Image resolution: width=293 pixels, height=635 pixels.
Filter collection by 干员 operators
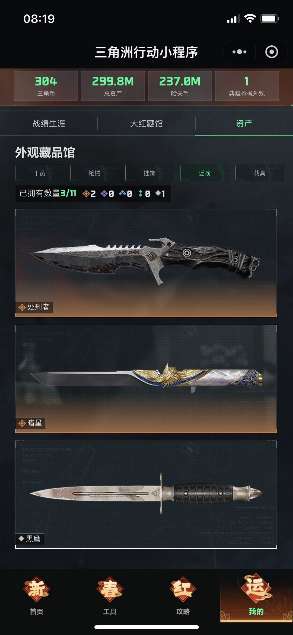39,173
